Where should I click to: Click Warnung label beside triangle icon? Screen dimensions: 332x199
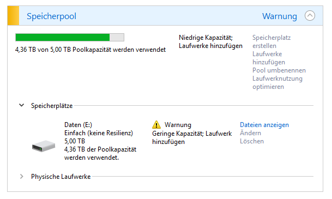tap(178, 125)
